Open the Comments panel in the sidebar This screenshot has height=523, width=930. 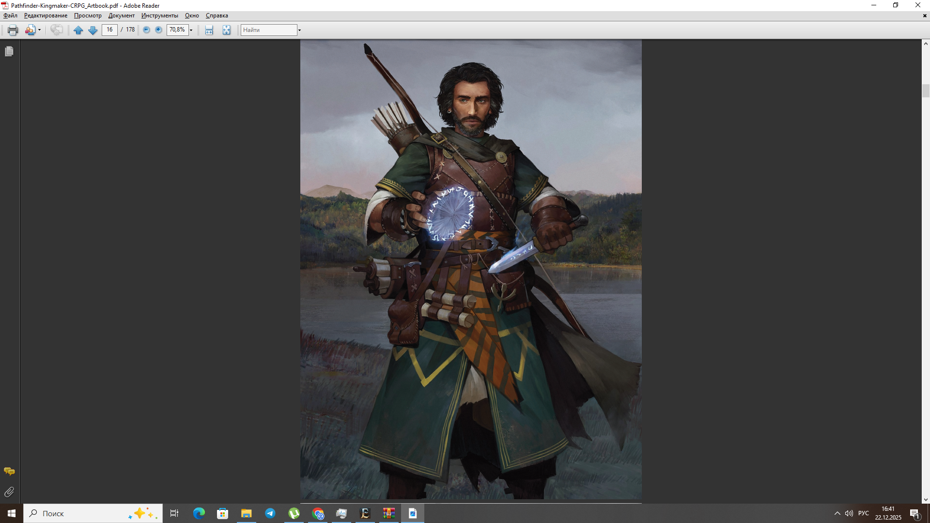click(x=9, y=471)
